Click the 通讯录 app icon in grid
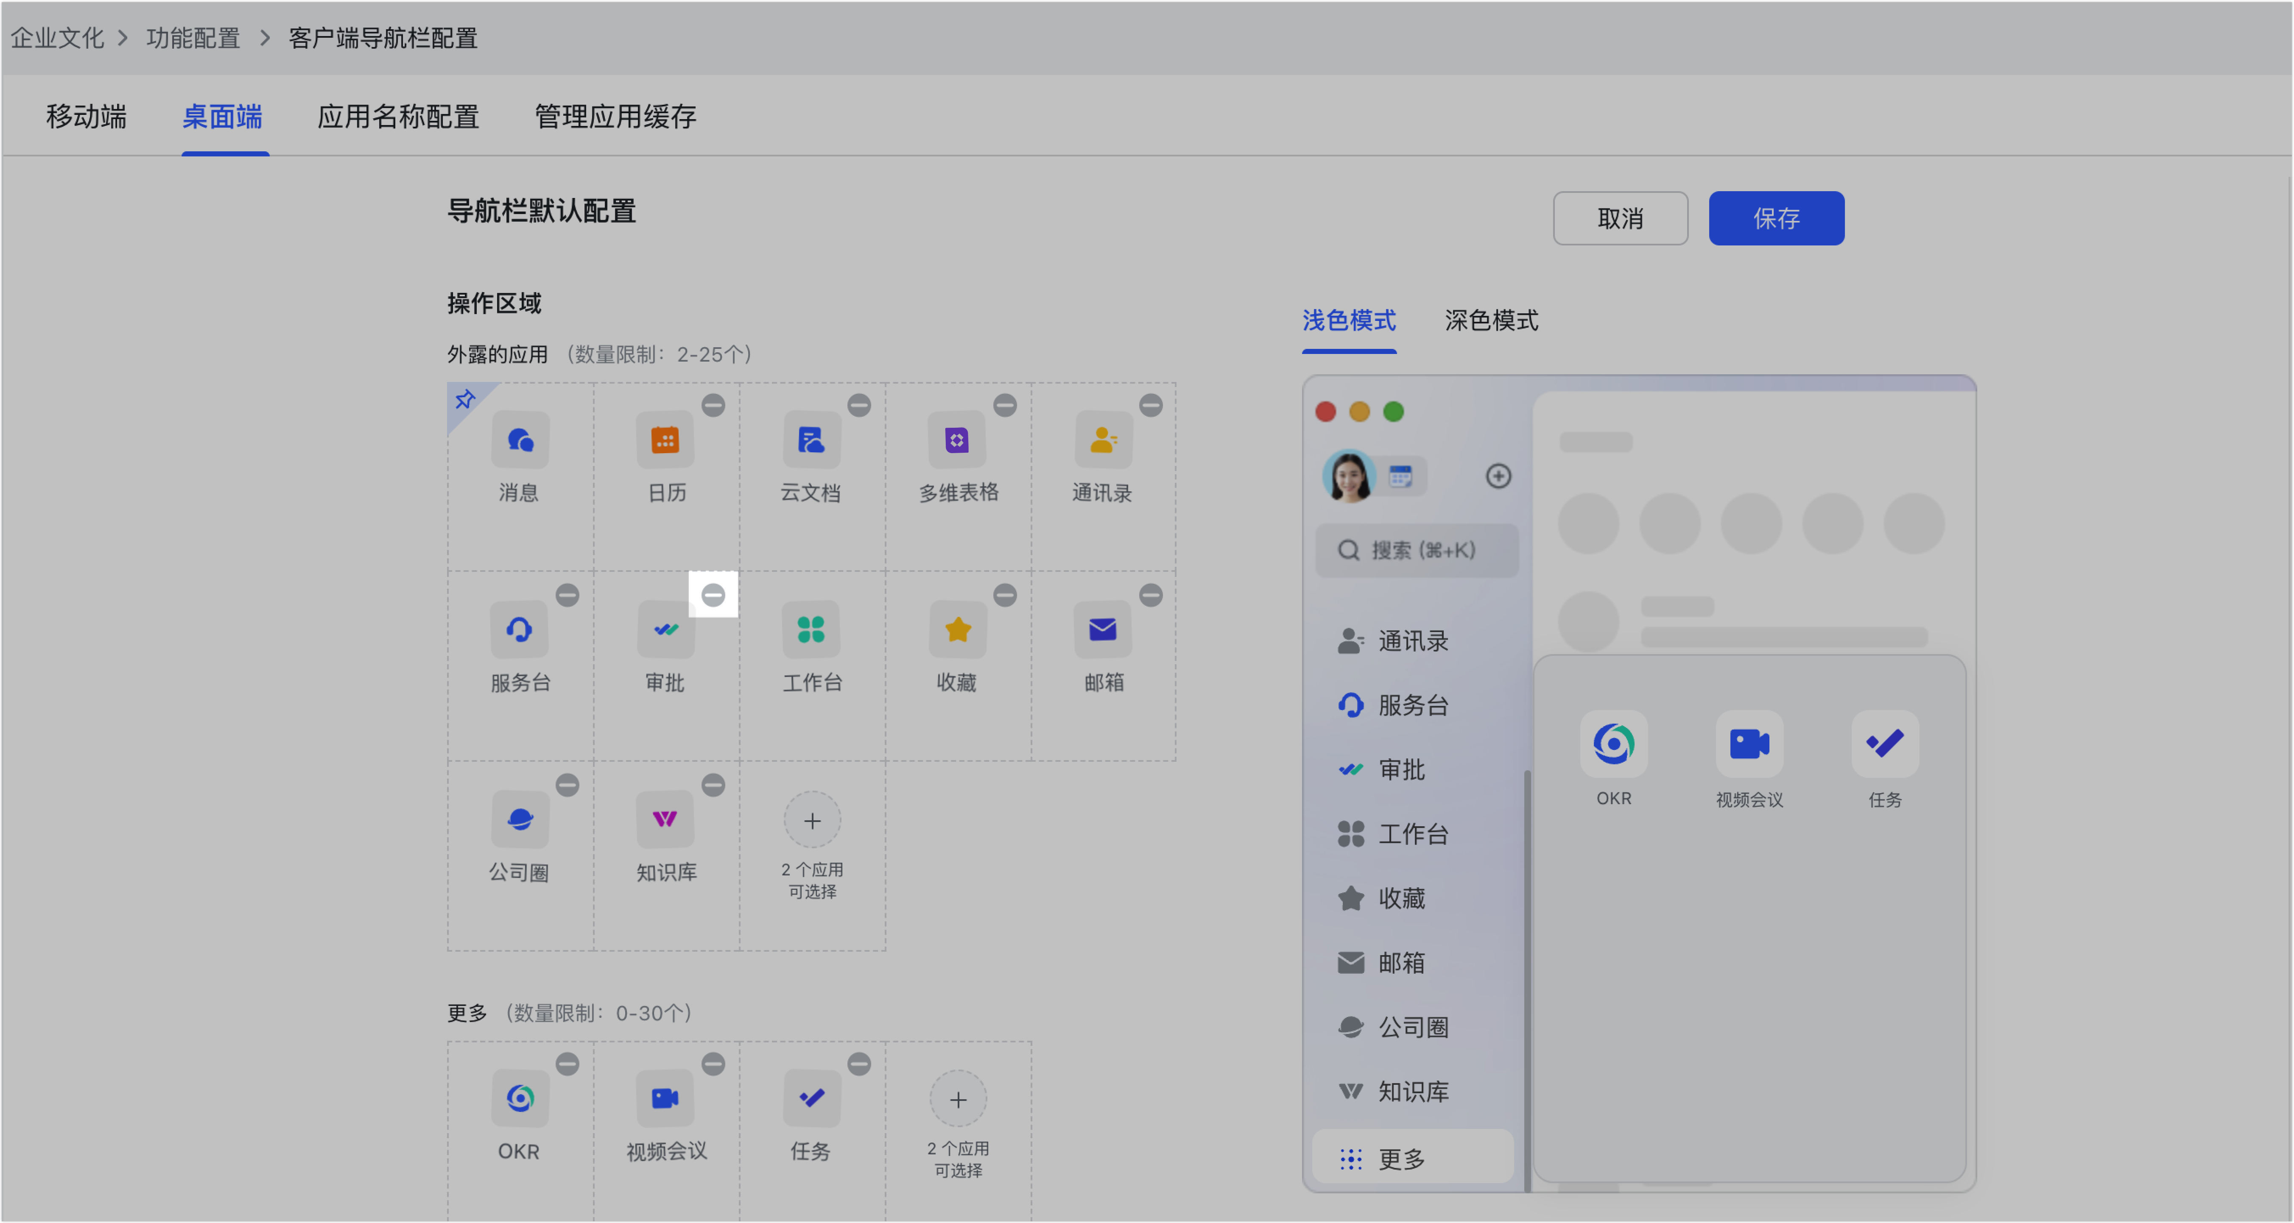The width and height of the screenshot is (2294, 1223). (1104, 440)
